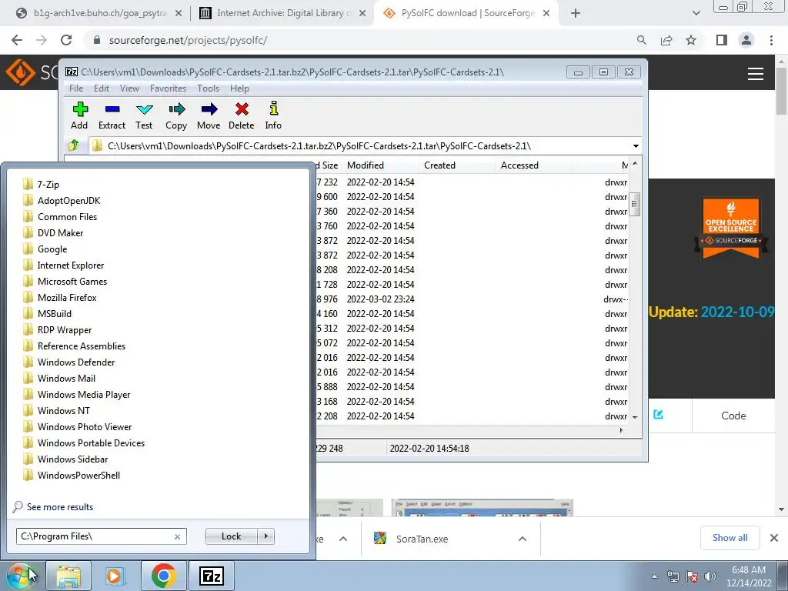Viewport: 788px width, 591px height.
Task: Run the Test archive tool
Action: click(144, 115)
